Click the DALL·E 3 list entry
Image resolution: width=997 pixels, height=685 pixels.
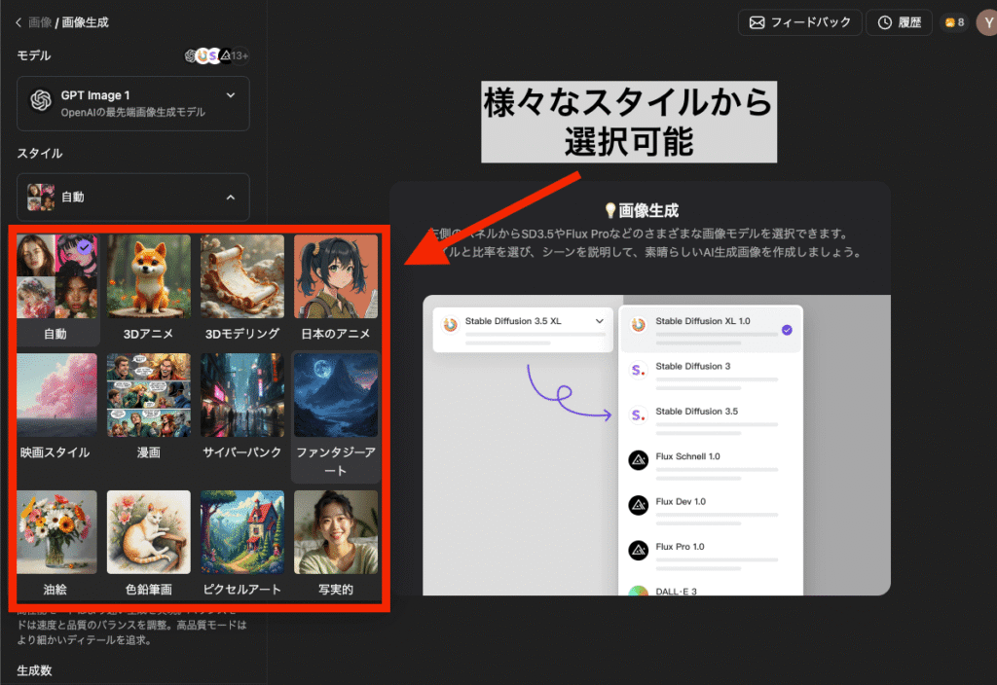[711, 590]
